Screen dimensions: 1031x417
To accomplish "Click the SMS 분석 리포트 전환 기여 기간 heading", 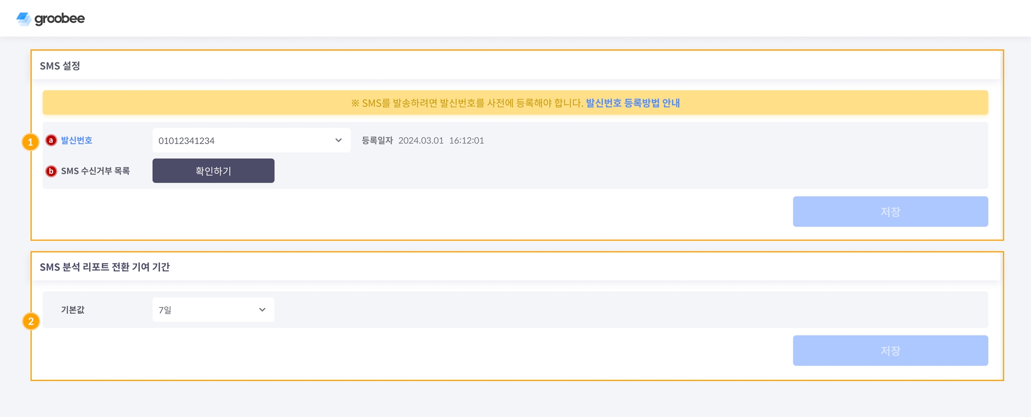I will click(x=105, y=267).
